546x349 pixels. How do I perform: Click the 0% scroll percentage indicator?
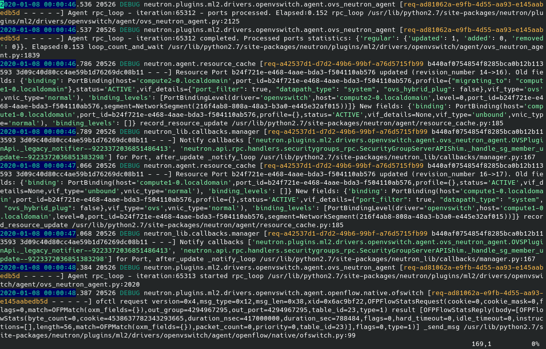tap(535, 344)
